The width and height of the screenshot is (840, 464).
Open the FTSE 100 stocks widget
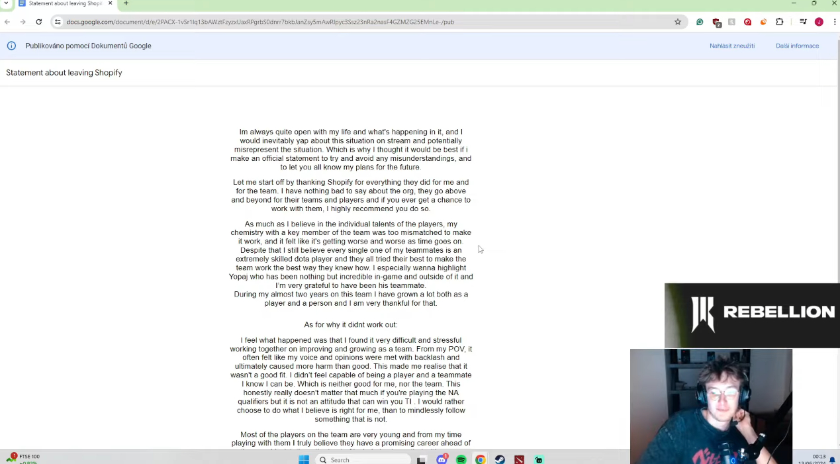click(x=23, y=458)
